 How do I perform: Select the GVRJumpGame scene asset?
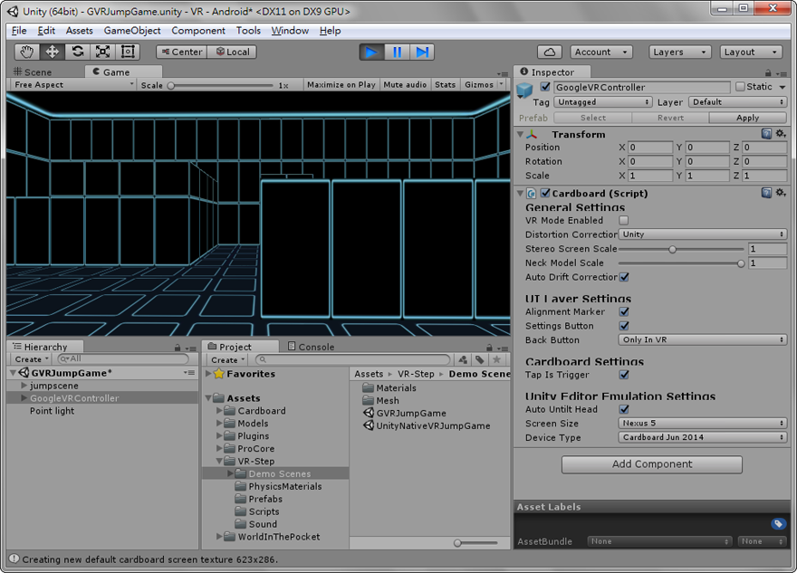click(x=405, y=413)
